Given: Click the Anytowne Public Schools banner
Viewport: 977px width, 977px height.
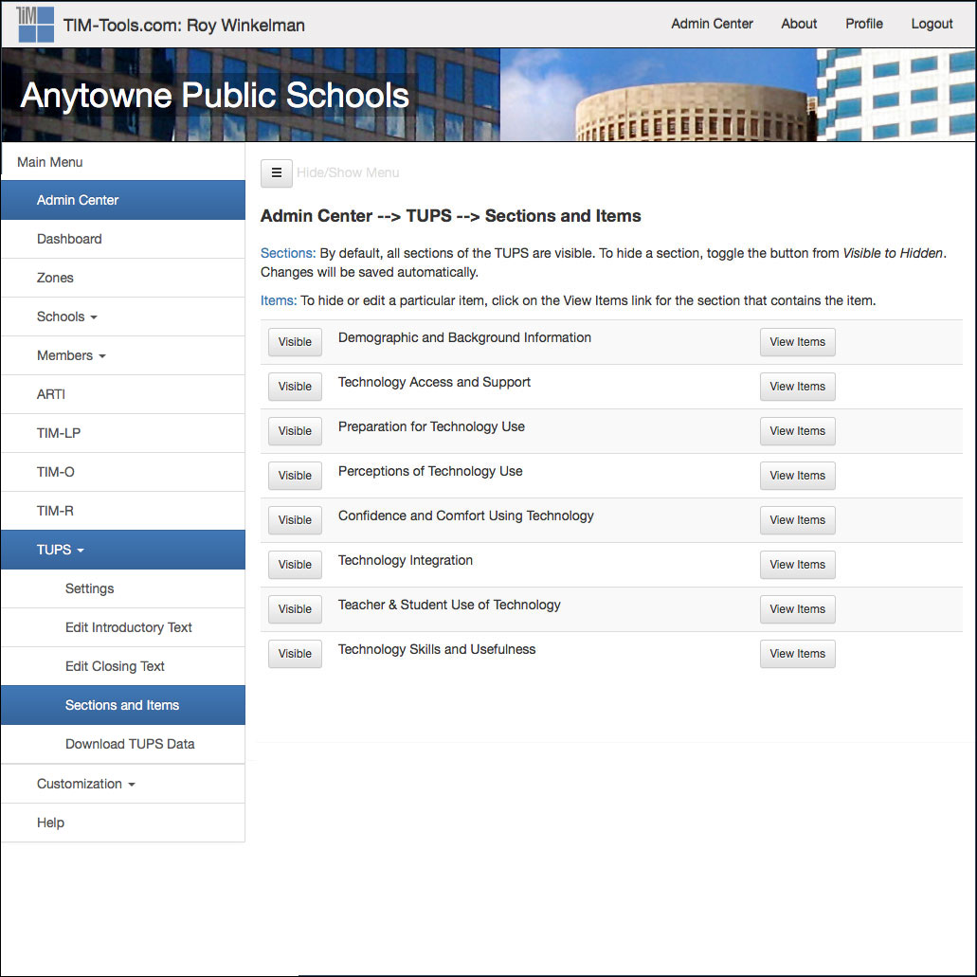Looking at the screenshot, I should click(489, 95).
